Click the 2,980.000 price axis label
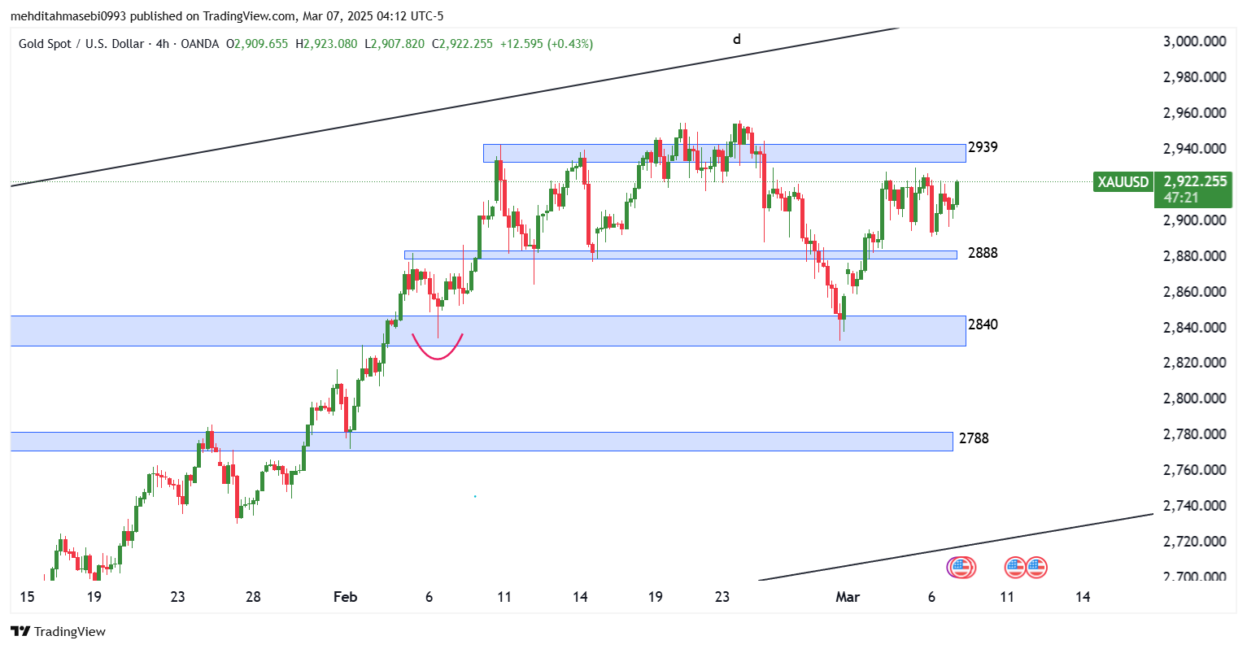1247x649 pixels. [x=1194, y=77]
